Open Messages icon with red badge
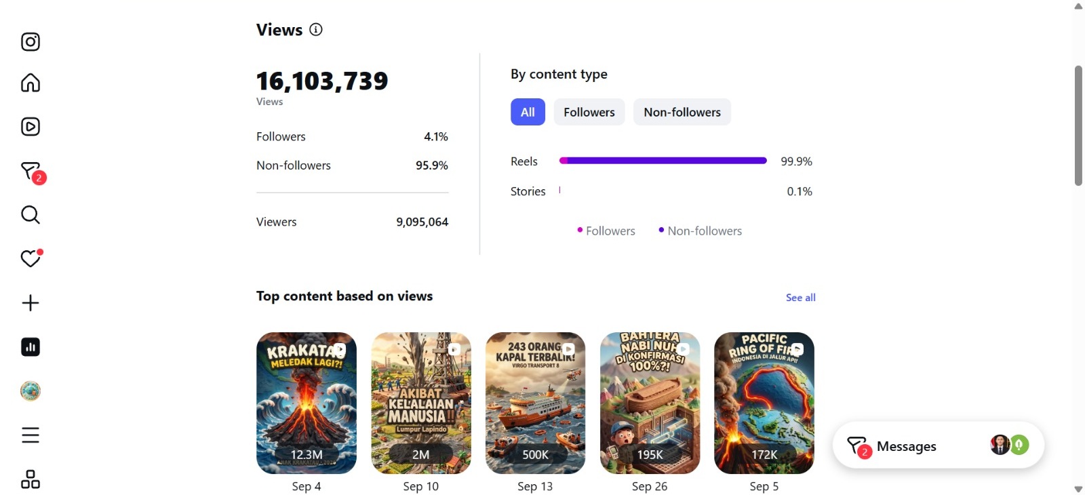The width and height of the screenshot is (1085, 495). click(32, 172)
